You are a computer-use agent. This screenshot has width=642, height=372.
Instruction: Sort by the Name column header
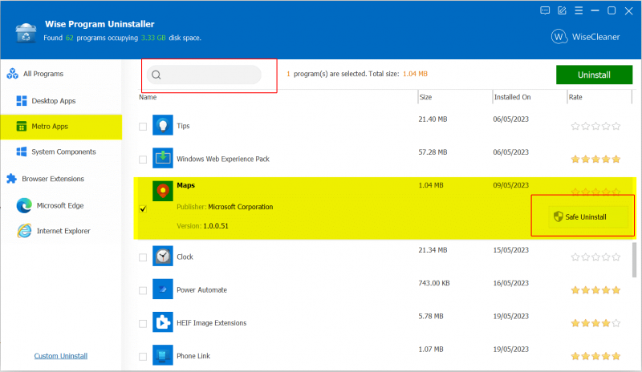tap(148, 97)
